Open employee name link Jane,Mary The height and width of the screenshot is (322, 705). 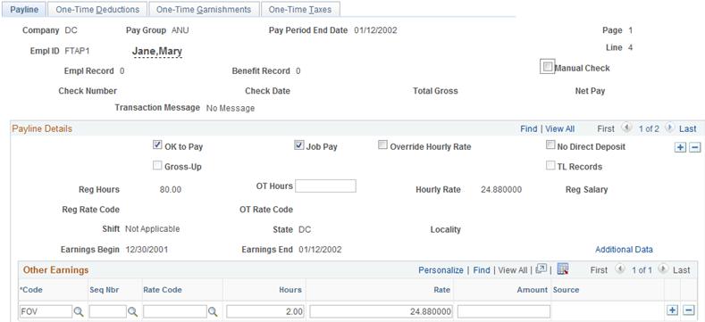(157, 52)
